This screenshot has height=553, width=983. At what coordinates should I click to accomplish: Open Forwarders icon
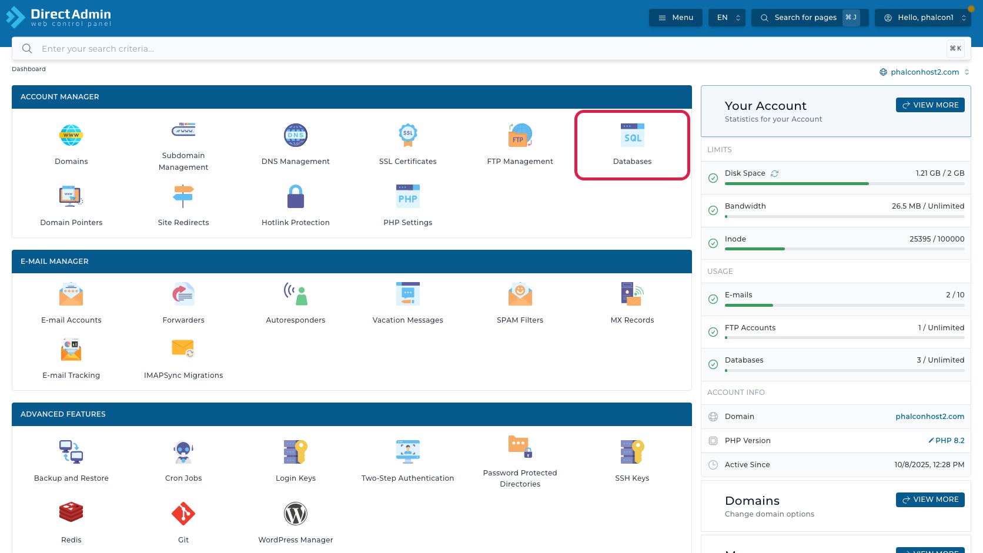pyautogui.click(x=183, y=294)
